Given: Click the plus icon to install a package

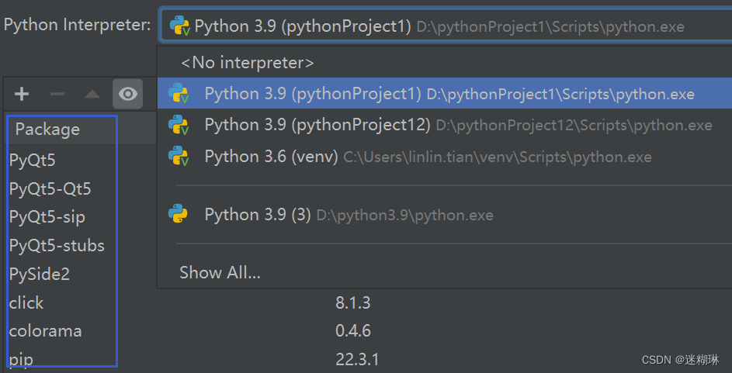Looking at the screenshot, I should pyautogui.click(x=22, y=94).
